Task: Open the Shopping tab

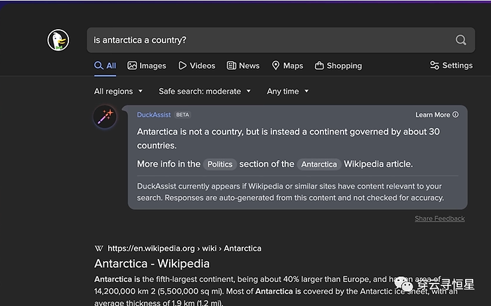Action: pos(338,66)
